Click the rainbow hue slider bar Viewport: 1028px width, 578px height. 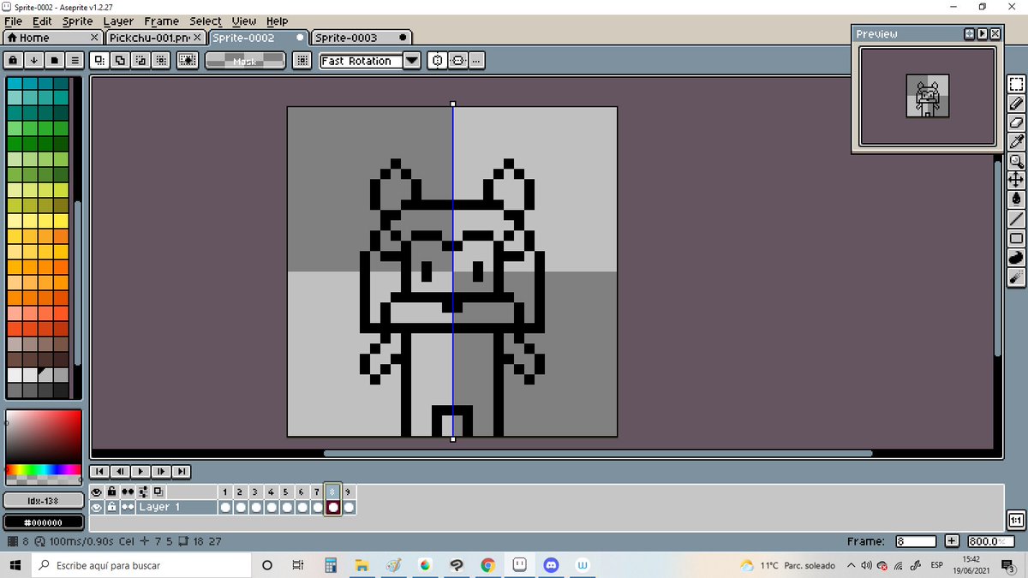pos(43,469)
